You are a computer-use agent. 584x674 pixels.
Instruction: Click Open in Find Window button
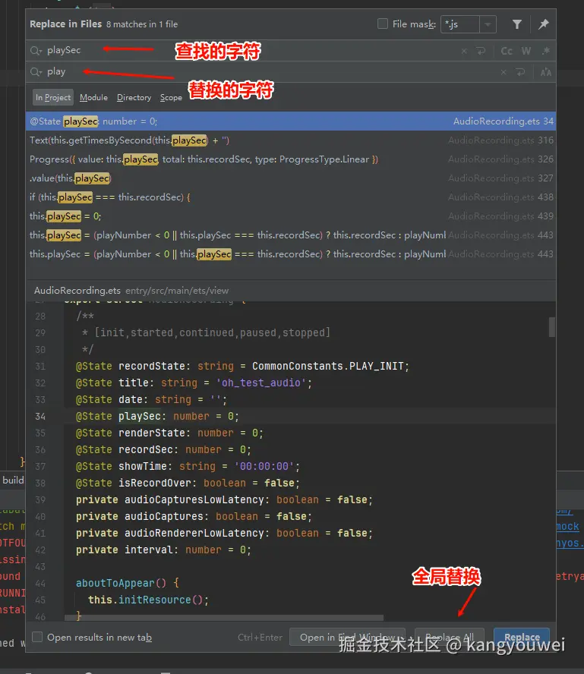tap(346, 637)
